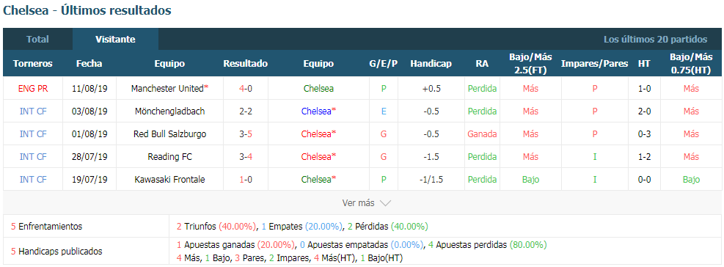The height and width of the screenshot is (267, 724).
Task: Open Los últimos 20 partidos selector
Action: 655,40
